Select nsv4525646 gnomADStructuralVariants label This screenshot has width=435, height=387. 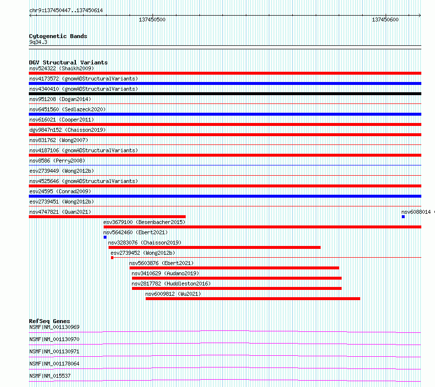coord(84,181)
